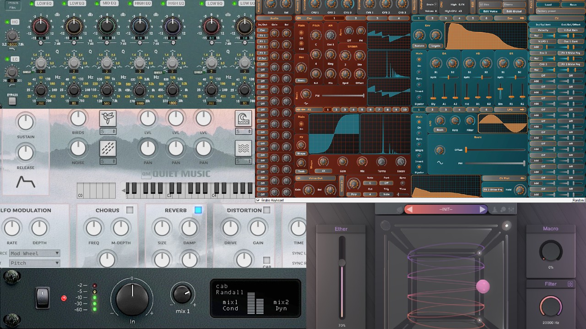The image size is (586, 329).
Task: Select the bird sound icon in Quiet Music
Action: click(x=108, y=118)
